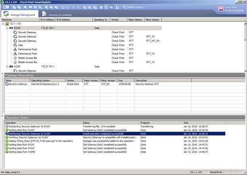247x175 pixels.
Task: Click scroll up arrow of machines tree
Action: click(x=245, y=24)
